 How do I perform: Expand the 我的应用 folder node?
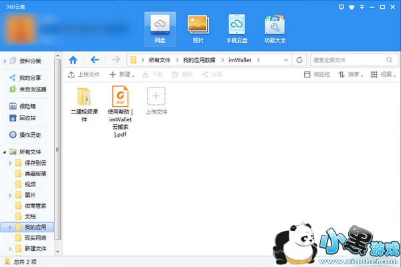pos(10,227)
